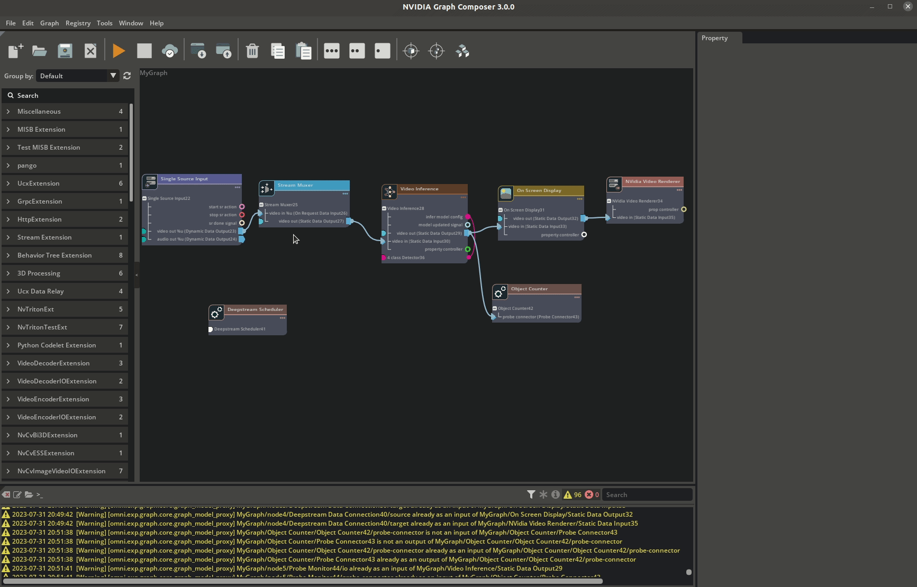
Task: Open log folder icon in console bar
Action: point(29,494)
